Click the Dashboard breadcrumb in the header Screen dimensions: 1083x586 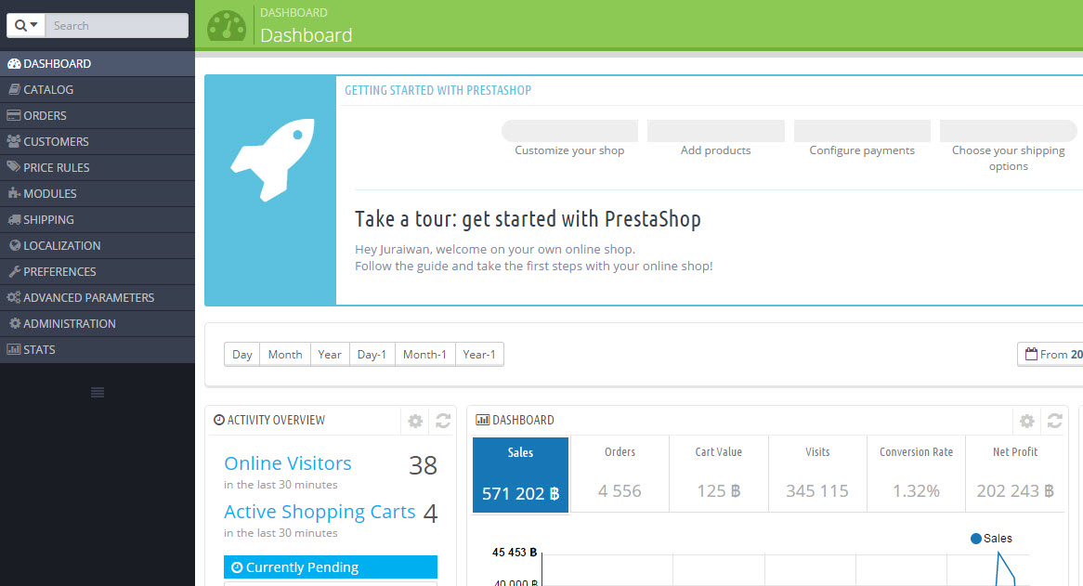[x=294, y=12]
